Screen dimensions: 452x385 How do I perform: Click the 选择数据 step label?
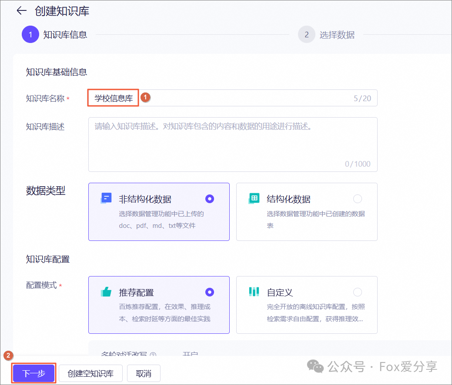(x=337, y=35)
